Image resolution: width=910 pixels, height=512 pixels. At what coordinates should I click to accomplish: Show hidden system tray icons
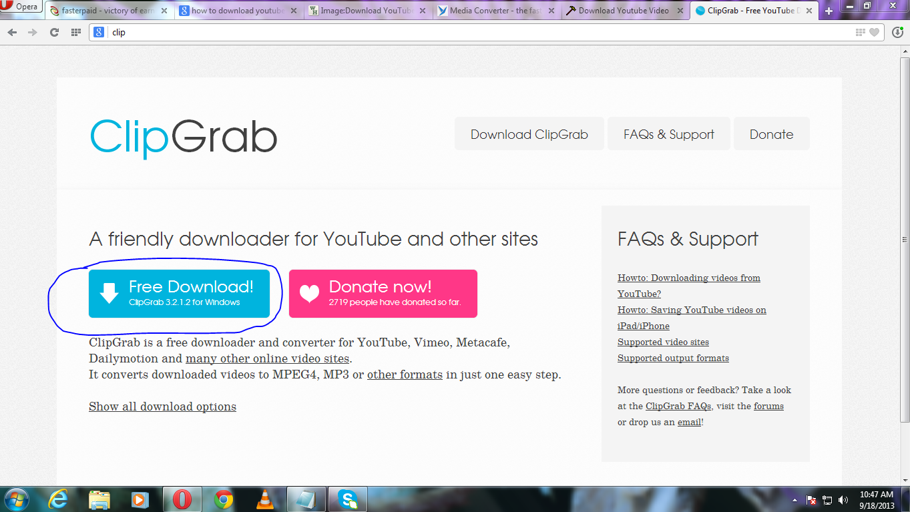pyautogui.click(x=794, y=499)
